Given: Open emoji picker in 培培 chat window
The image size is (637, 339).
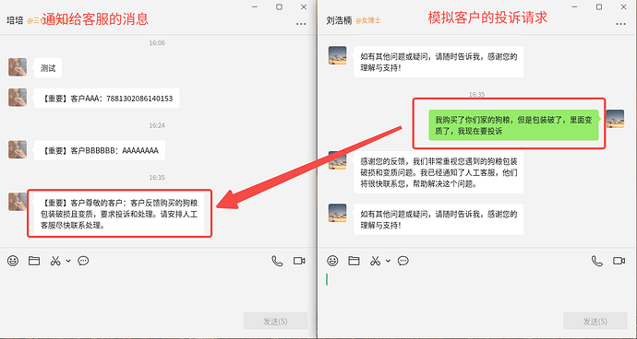Looking at the screenshot, I should 13,261.
